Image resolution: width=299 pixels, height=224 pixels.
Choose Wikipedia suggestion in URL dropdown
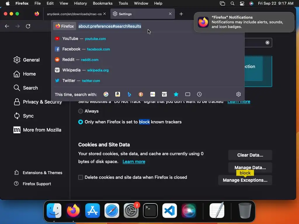[x=148, y=70]
